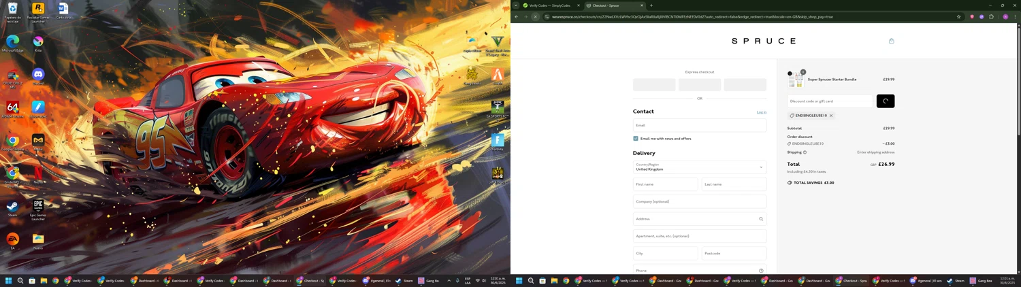Focus the Last name field
This screenshot has height=287, width=1021.
pos(734,184)
